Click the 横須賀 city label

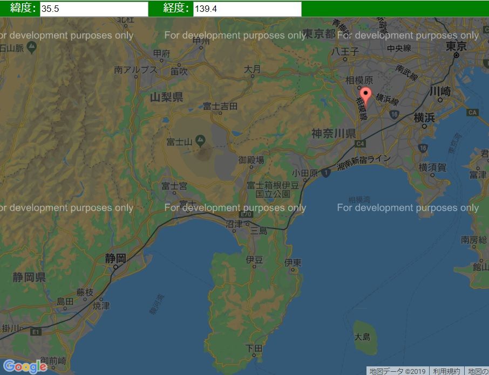tap(432, 168)
